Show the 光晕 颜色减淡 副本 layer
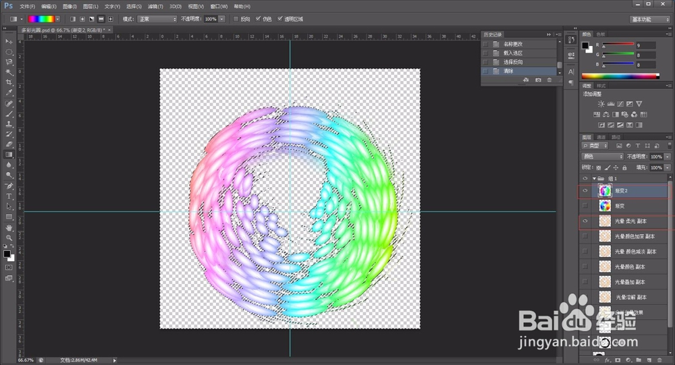Image resolution: width=675 pixels, height=365 pixels. coord(585,252)
